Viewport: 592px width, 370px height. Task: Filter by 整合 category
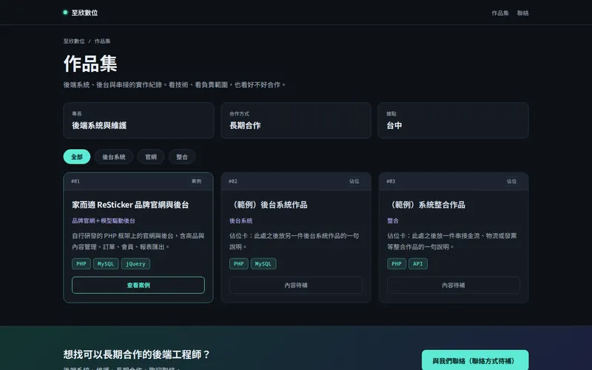click(x=181, y=157)
